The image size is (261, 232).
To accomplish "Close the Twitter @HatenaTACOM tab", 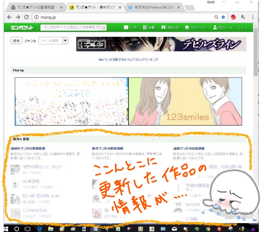I will click(x=179, y=7).
